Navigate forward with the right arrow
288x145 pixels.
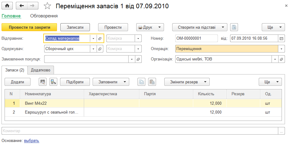33,6
